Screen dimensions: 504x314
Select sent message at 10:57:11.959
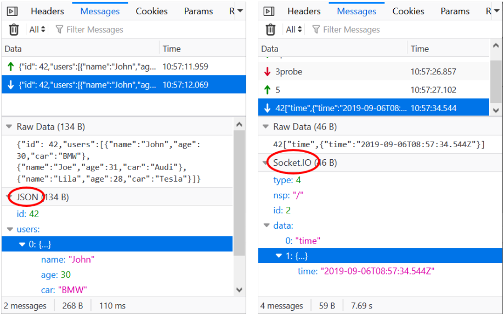[x=124, y=66]
